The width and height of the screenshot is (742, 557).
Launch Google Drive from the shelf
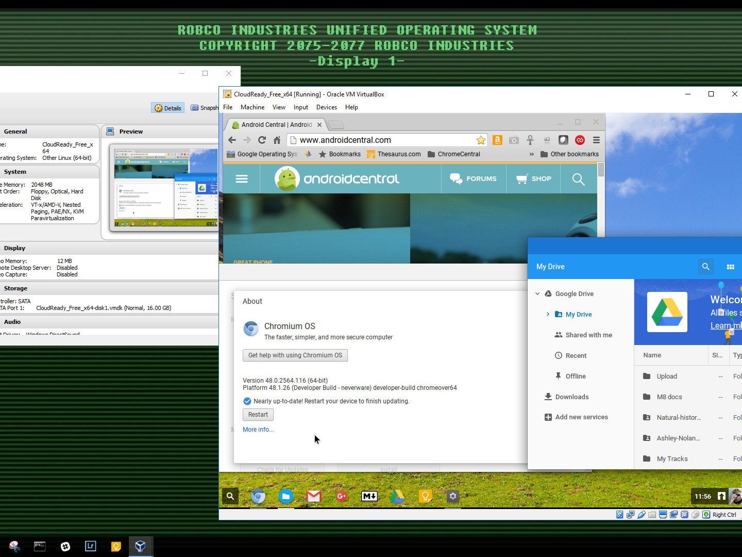(x=397, y=496)
